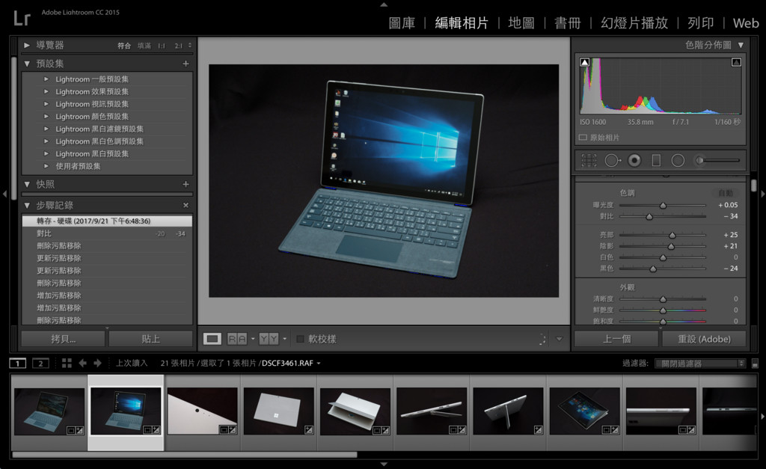Image resolution: width=766 pixels, height=469 pixels.
Task: Select the Spot Removal tool
Action: [x=612, y=160]
